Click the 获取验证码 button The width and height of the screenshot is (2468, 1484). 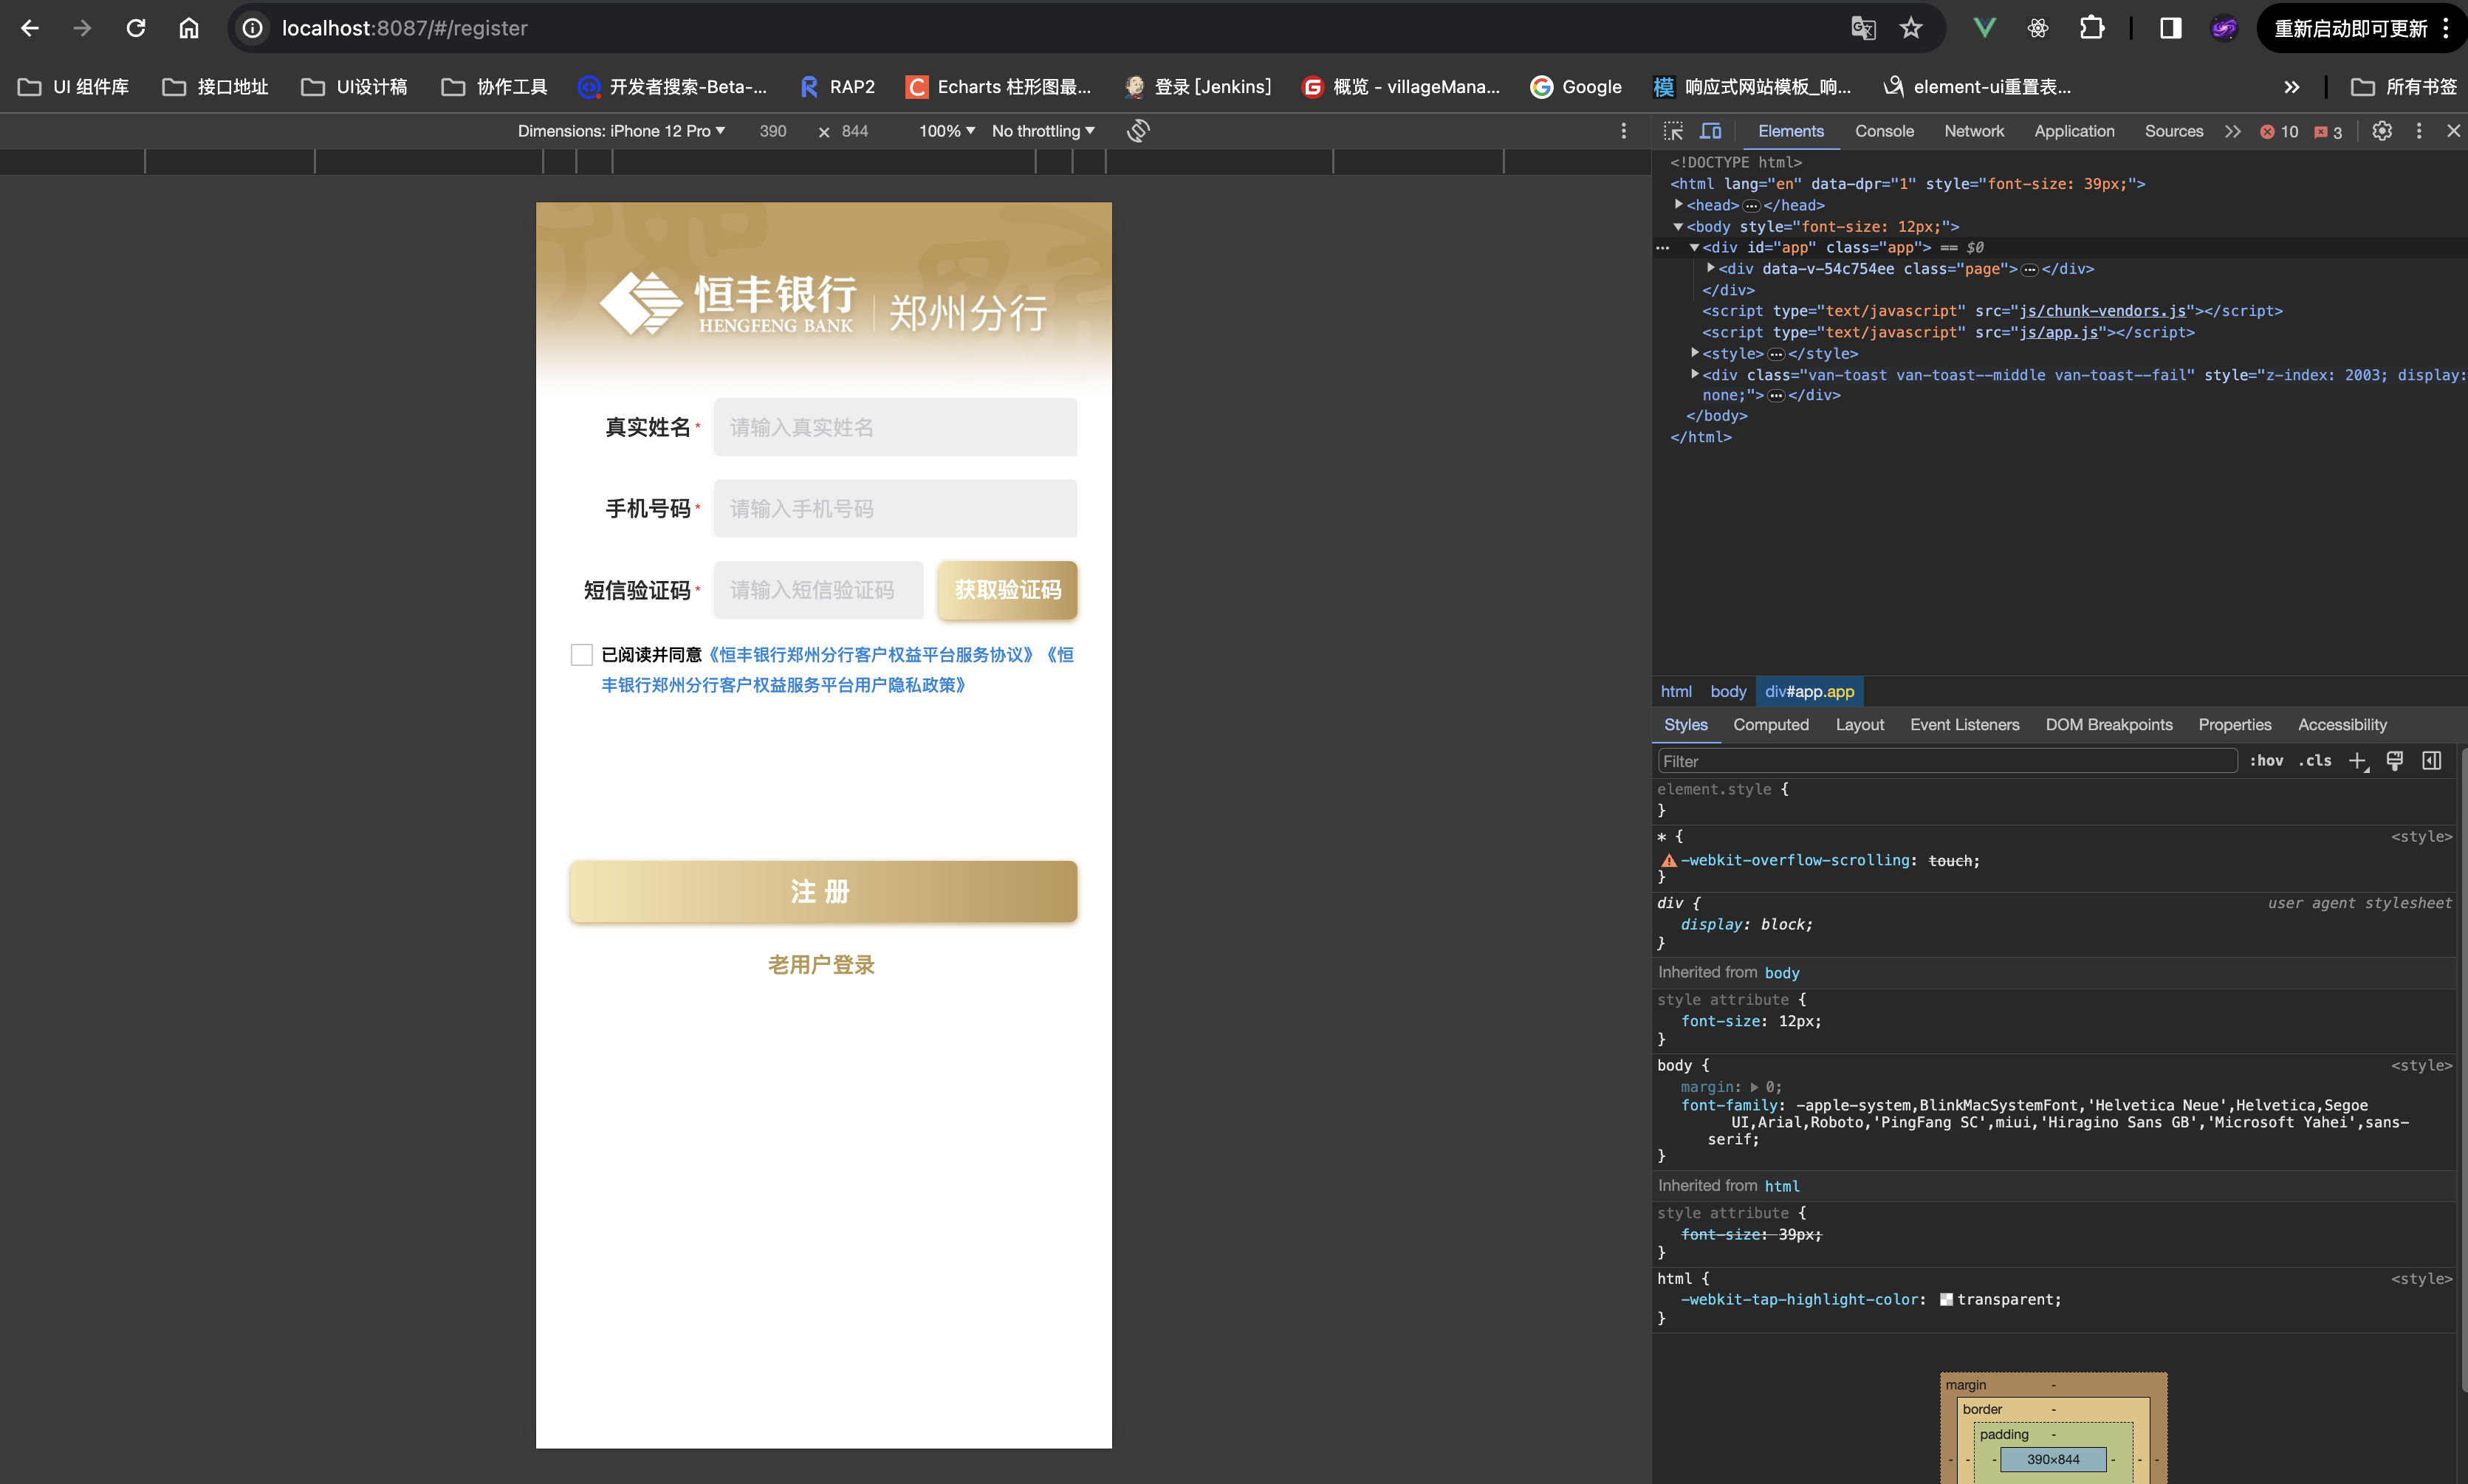click(1007, 590)
